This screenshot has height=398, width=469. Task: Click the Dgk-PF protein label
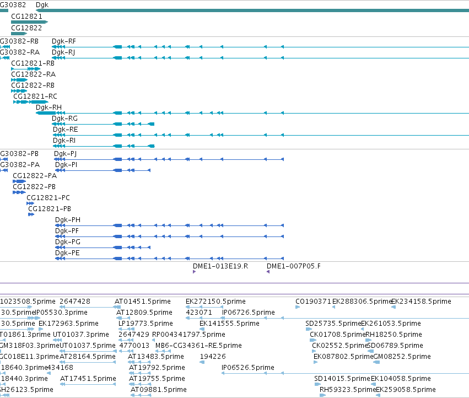(67, 231)
